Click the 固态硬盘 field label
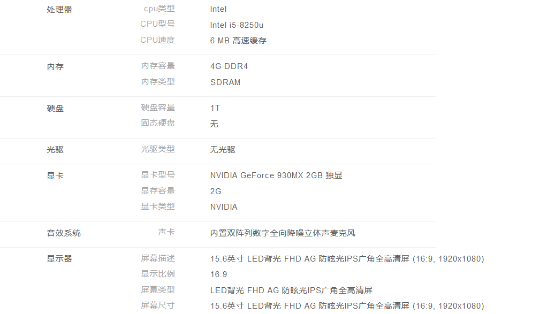Viewport: 547px width, 314px height. pyautogui.click(x=158, y=123)
